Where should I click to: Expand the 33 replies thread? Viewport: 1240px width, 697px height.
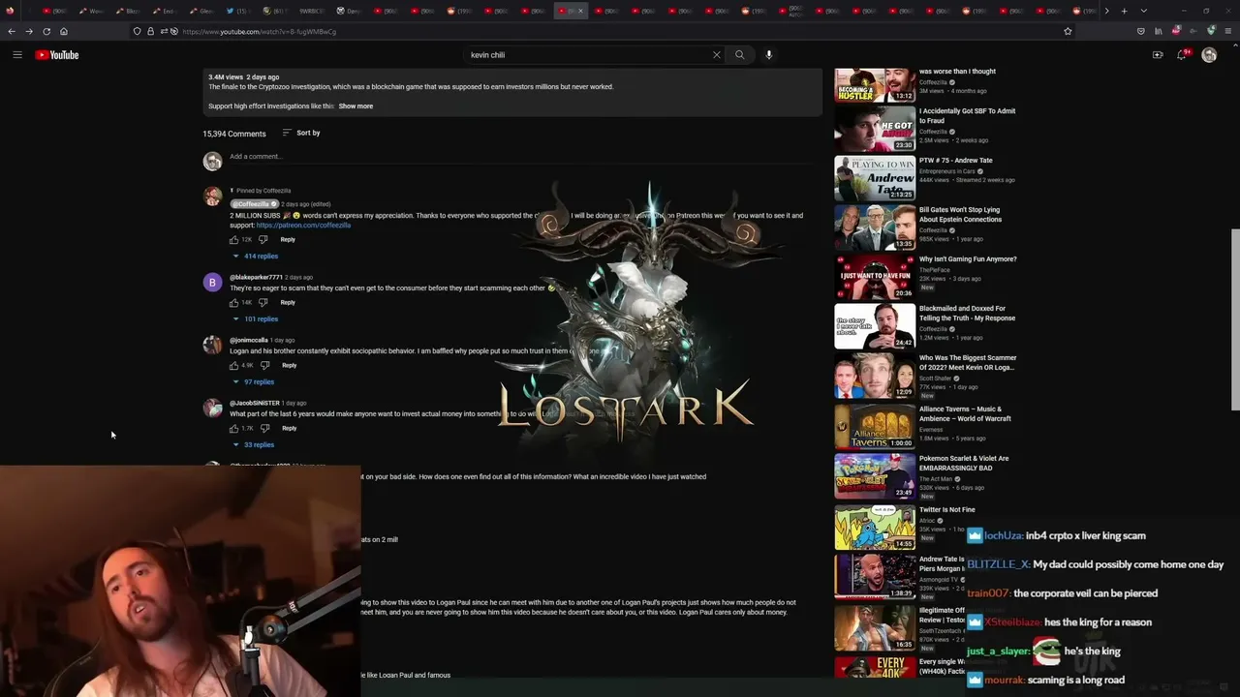(x=254, y=444)
